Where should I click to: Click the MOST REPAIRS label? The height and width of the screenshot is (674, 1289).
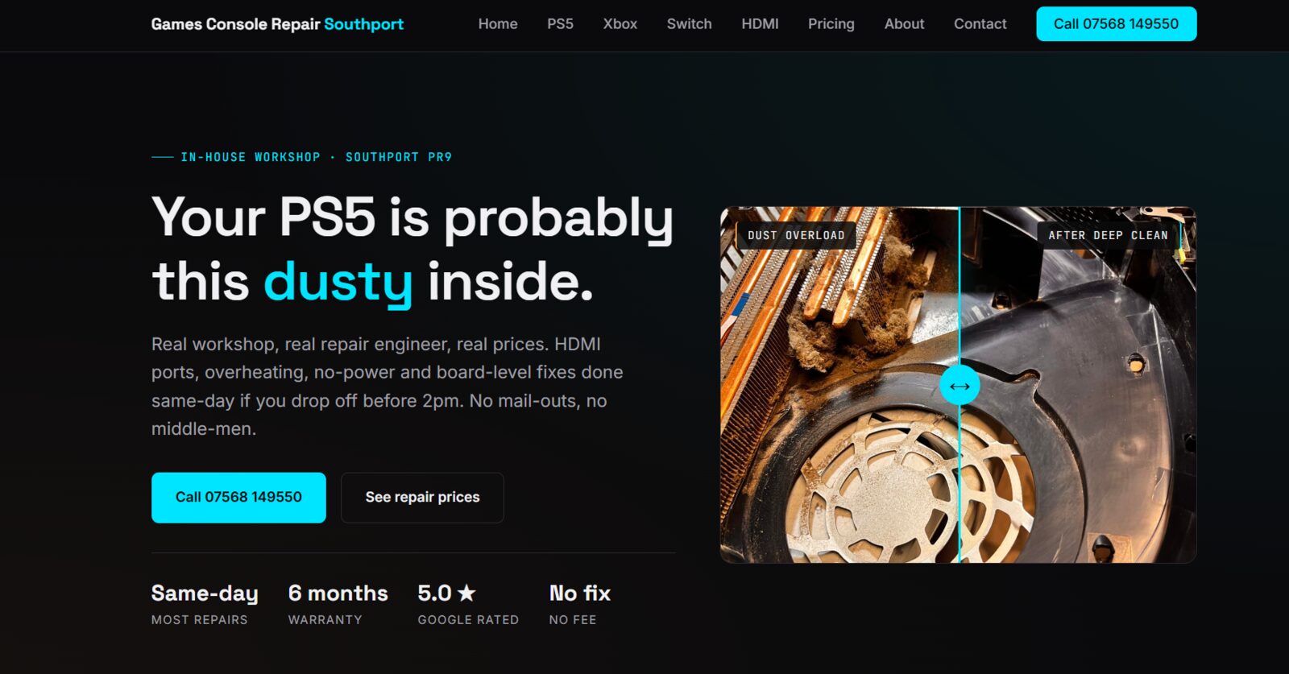coord(200,620)
